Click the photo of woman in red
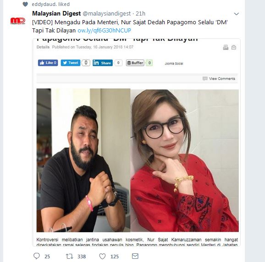This screenshot has width=265, height=262. pos(185,160)
